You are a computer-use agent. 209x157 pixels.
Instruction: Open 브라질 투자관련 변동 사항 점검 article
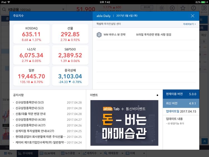click(154, 35)
